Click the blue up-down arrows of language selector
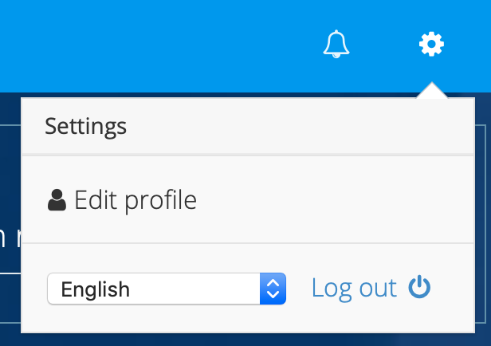 pyautogui.click(x=273, y=289)
